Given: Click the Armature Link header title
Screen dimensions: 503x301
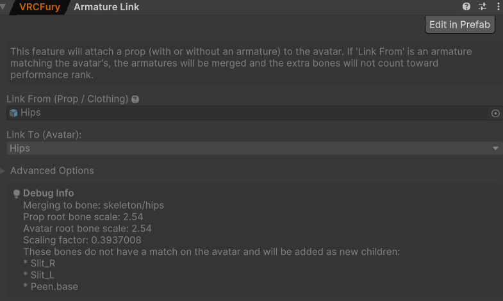Looking at the screenshot, I should click(106, 7).
